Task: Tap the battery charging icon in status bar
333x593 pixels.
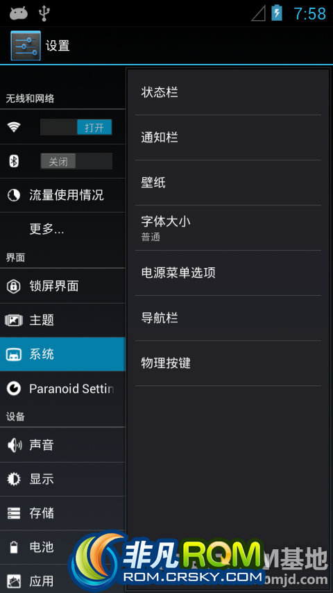Action: point(277,14)
